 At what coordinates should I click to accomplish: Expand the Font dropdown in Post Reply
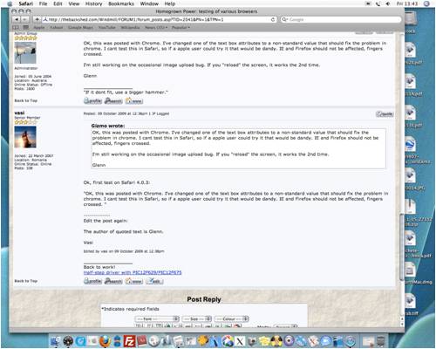click(x=157, y=318)
